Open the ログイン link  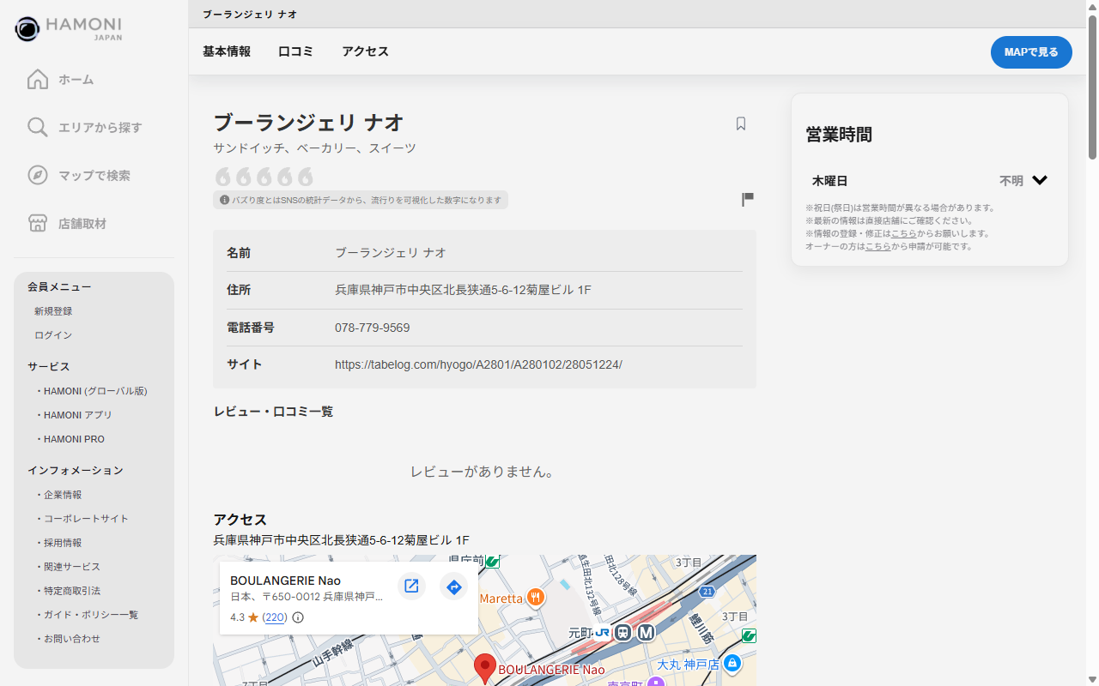point(53,335)
